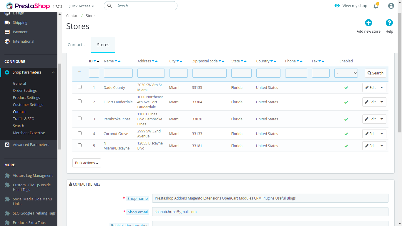
Task: Switch to the Contacts tab
Action: 76,45
